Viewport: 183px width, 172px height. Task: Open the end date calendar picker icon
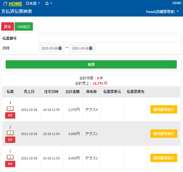(91, 48)
